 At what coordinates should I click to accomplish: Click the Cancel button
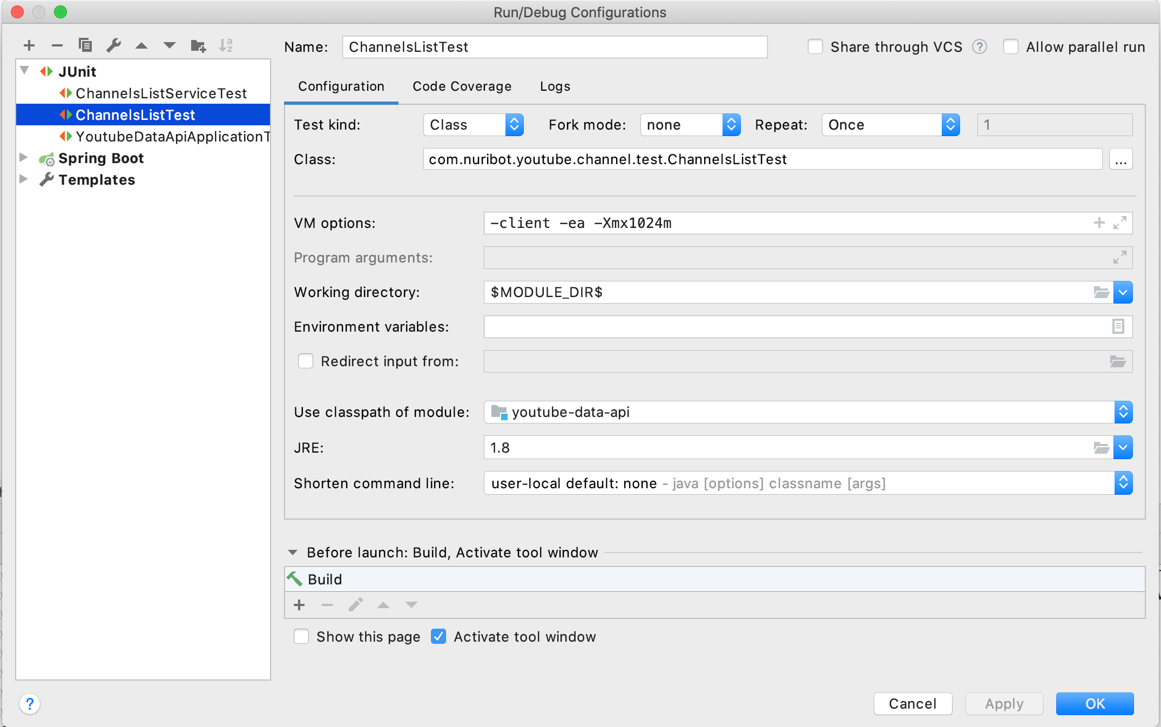click(x=913, y=704)
